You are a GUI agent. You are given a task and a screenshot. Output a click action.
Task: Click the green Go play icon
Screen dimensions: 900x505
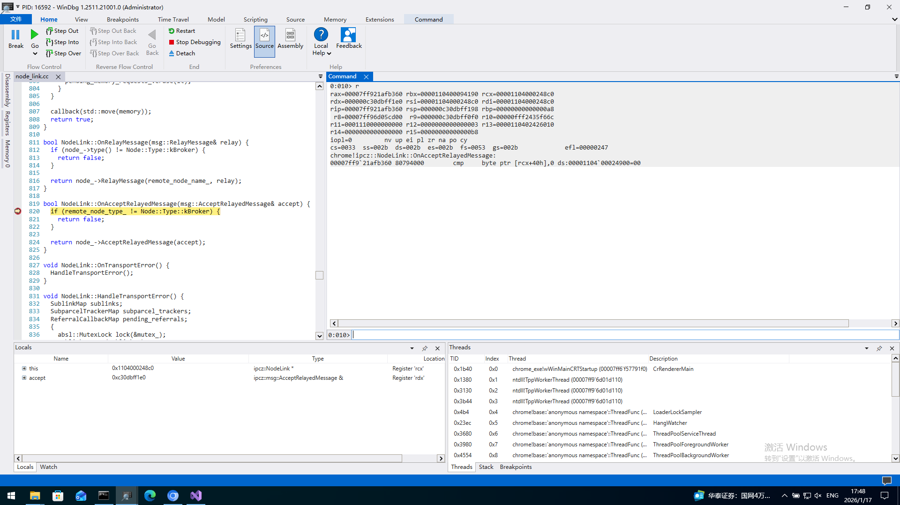35,34
